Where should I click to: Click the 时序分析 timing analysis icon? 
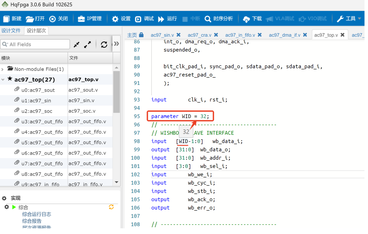coord(208,19)
